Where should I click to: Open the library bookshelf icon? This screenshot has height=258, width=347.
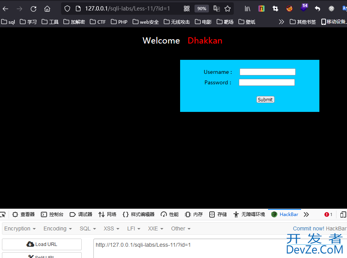coord(247,9)
